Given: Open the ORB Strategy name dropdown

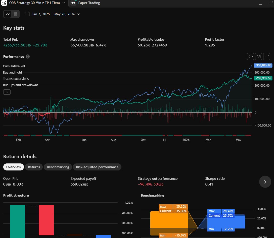Looking at the screenshot, I should pyautogui.click(x=63, y=3).
